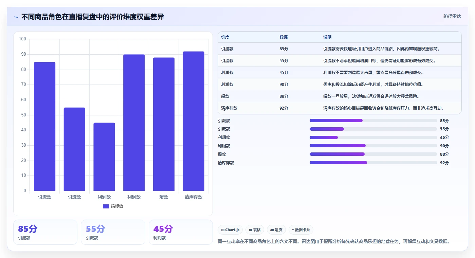Image resolution: width=475 pixels, height=258 pixels.
Task: Click the 爆款 label in the progress list
Action: point(222,154)
